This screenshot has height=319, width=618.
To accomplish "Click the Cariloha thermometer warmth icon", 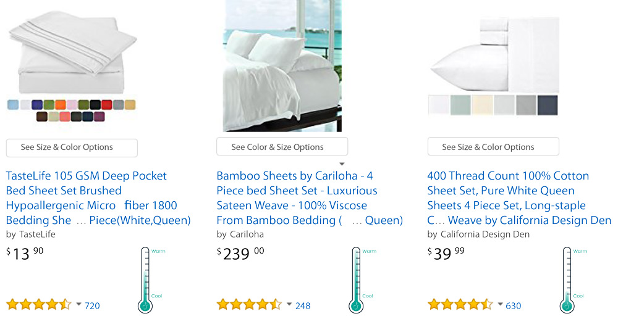I will (356, 280).
